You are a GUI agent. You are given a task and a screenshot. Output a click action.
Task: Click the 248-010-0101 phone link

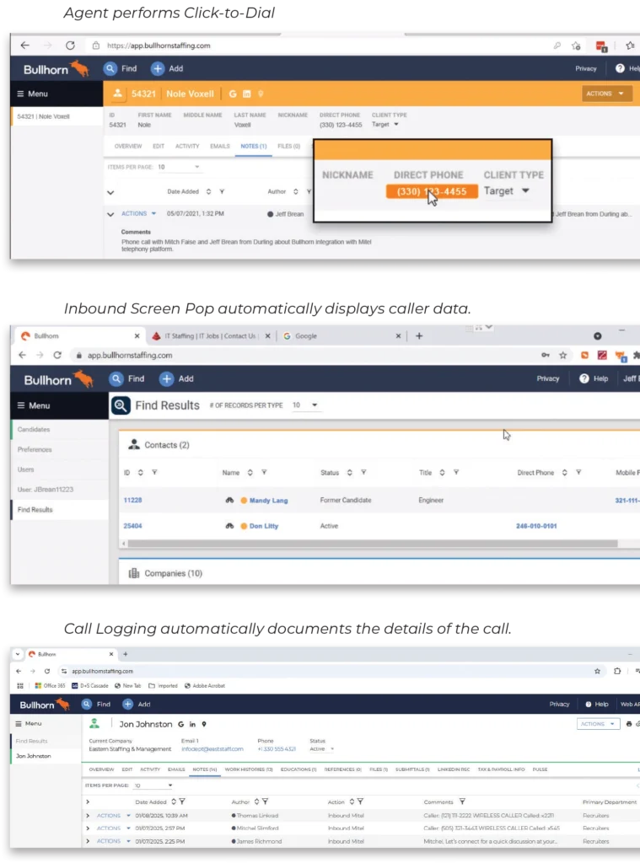click(536, 526)
